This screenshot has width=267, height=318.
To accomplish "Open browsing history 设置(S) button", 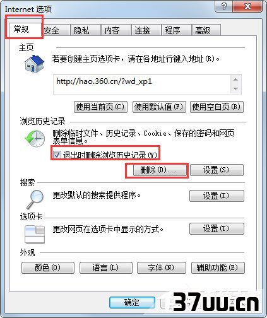I will click(217, 170).
